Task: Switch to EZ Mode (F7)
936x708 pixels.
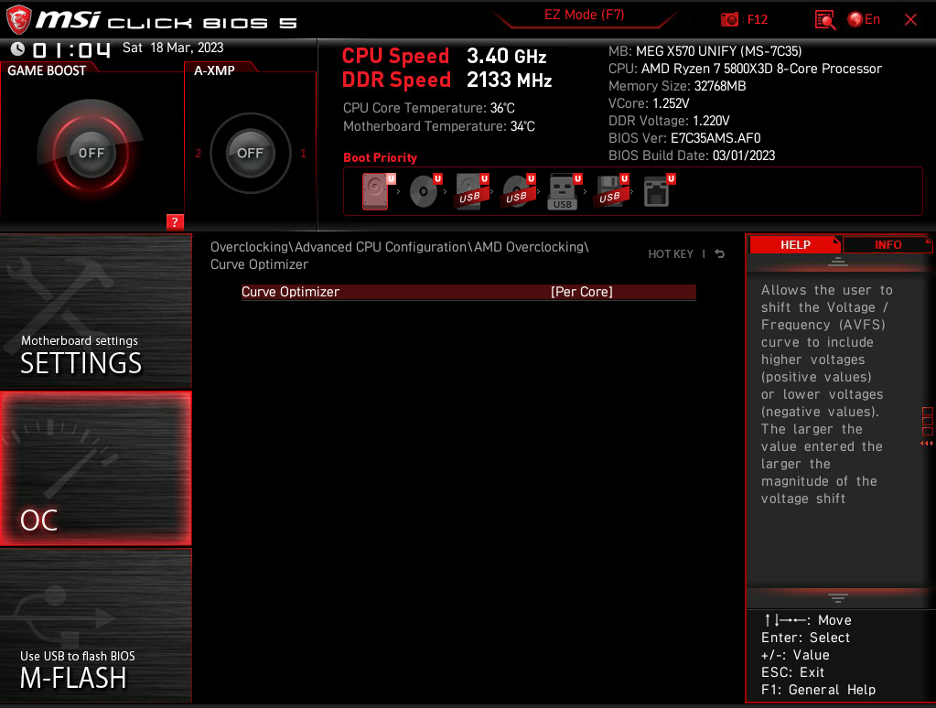Action: pyautogui.click(x=585, y=15)
